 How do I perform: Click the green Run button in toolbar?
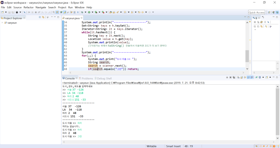(x=89, y=12)
